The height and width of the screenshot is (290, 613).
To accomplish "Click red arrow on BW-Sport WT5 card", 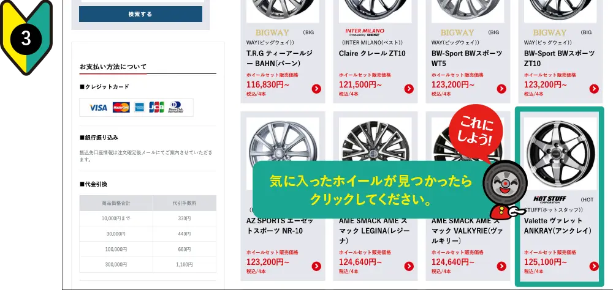I will pyautogui.click(x=501, y=89).
